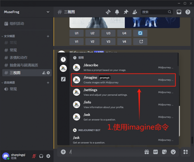Click the U3 upscale button
This screenshot has height=162, width=194.
coord(108,33)
